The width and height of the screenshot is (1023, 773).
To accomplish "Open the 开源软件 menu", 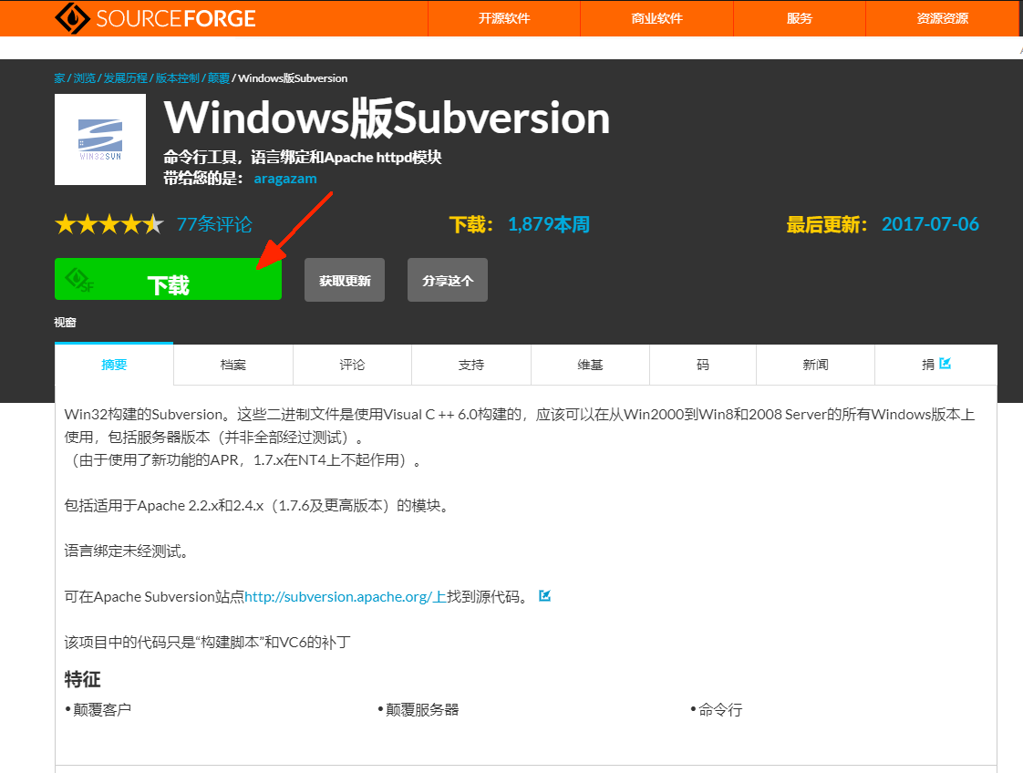I will 504,18.
